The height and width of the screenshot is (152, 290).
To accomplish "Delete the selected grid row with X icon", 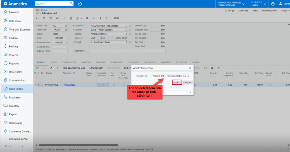I will pos(57,68).
